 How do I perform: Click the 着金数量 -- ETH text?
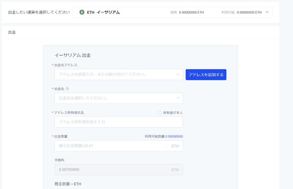pyautogui.click(x=68, y=184)
